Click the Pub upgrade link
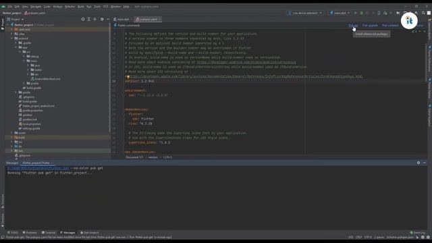The width and height of the screenshot is (432, 243). pyautogui.click(x=370, y=26)
